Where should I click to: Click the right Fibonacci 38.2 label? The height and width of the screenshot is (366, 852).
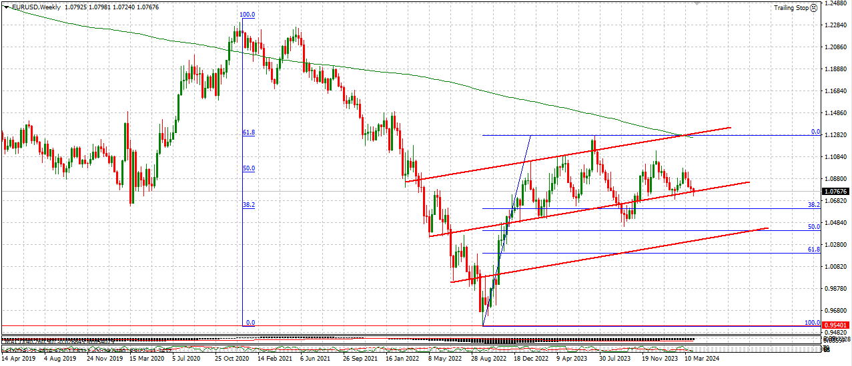coord(813,204)
